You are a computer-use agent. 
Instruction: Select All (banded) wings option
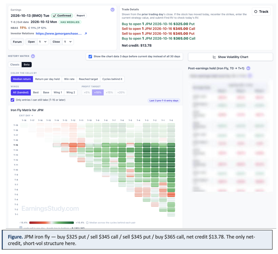[x=21, y=92]
